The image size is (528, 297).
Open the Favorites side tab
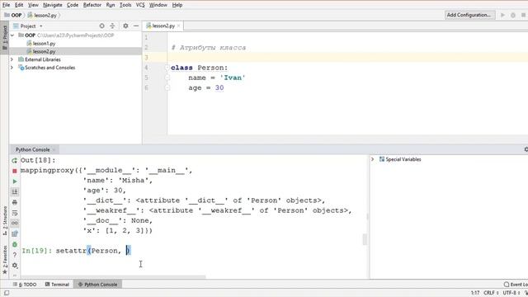click(x=5, y=260)
